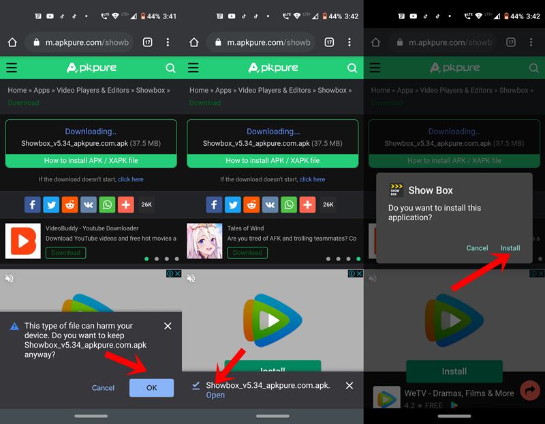Open the tab switcher (17) in the first screen

pos(148,42)
